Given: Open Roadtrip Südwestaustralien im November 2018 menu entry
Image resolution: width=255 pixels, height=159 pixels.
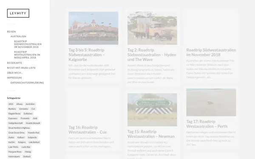Looking at the screenshot, I should (28, 44).
